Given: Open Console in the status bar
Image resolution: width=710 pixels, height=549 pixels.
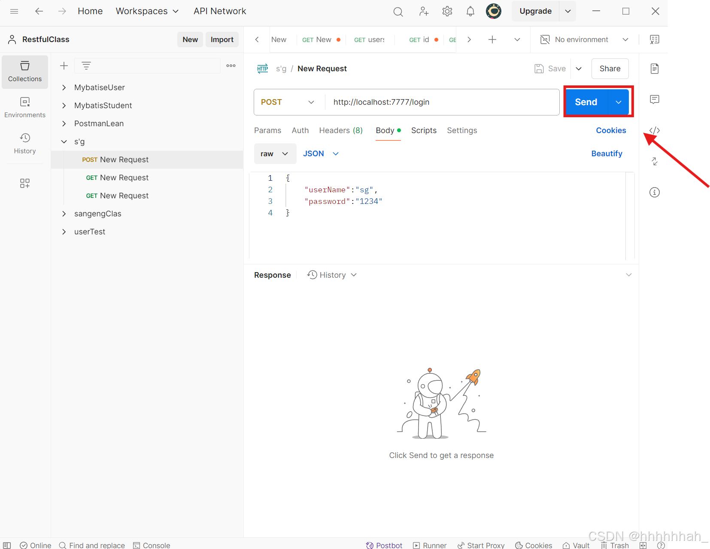Looking at the screenshot, I should click(x=152, y=545).
